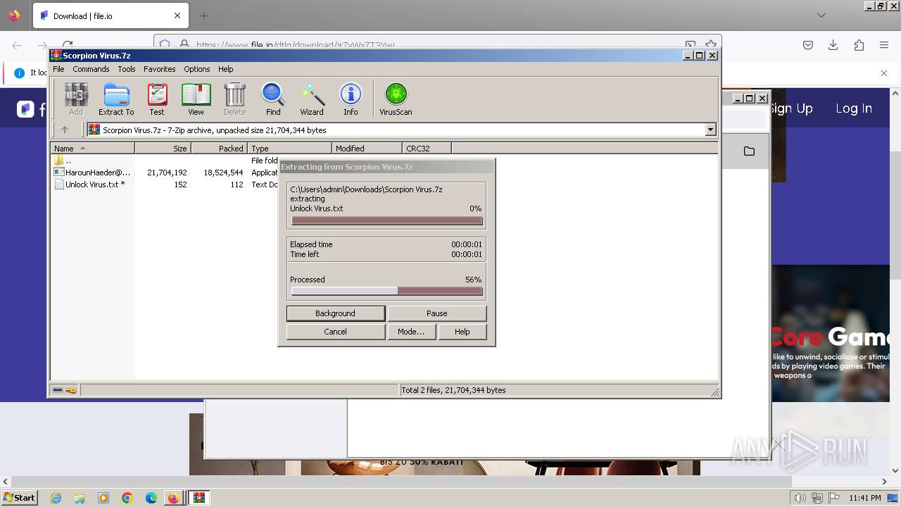Screen dimensions: 901x507
Task: Dismiss the Firefox notification bar
Action: tap(884, 73)
